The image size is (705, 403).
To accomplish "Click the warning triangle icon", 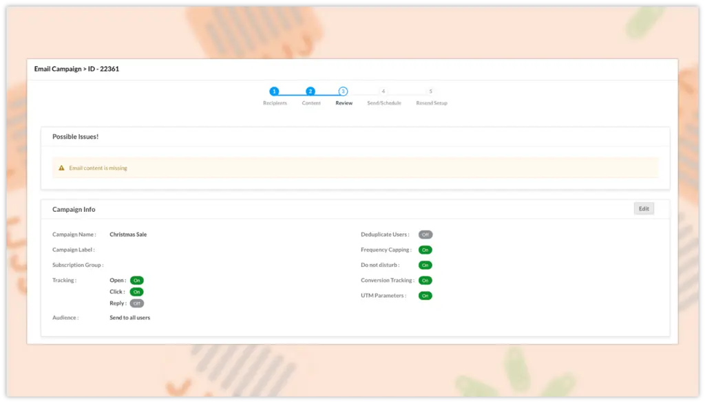I will click(62, 168).
